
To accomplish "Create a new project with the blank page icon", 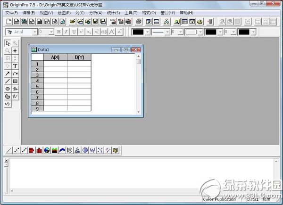I will pyautogui.click(x=9, y=22).
